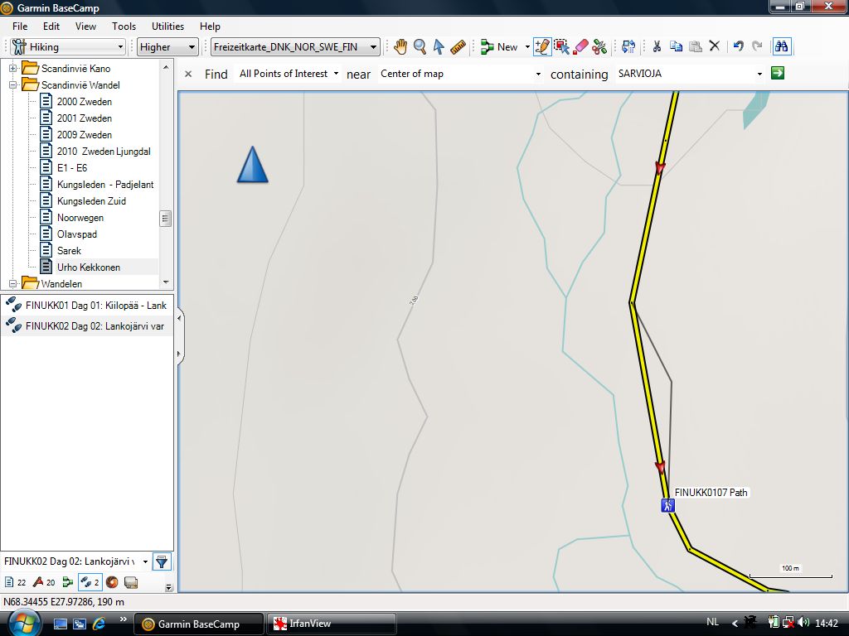Open the Freizeitkarte map product dropdown
This screenshot has width=849, height=636.
pos(295,47)
